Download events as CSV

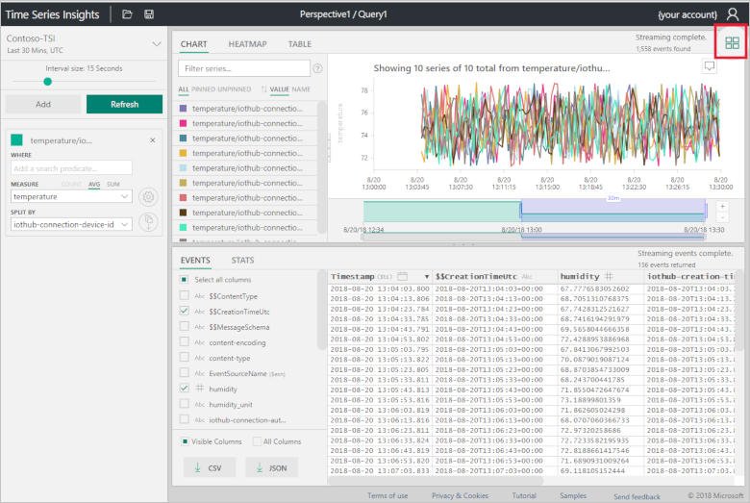pos(210,467)
